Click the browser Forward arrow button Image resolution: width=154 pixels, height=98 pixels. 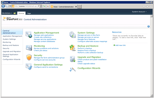tap(7, 6)
